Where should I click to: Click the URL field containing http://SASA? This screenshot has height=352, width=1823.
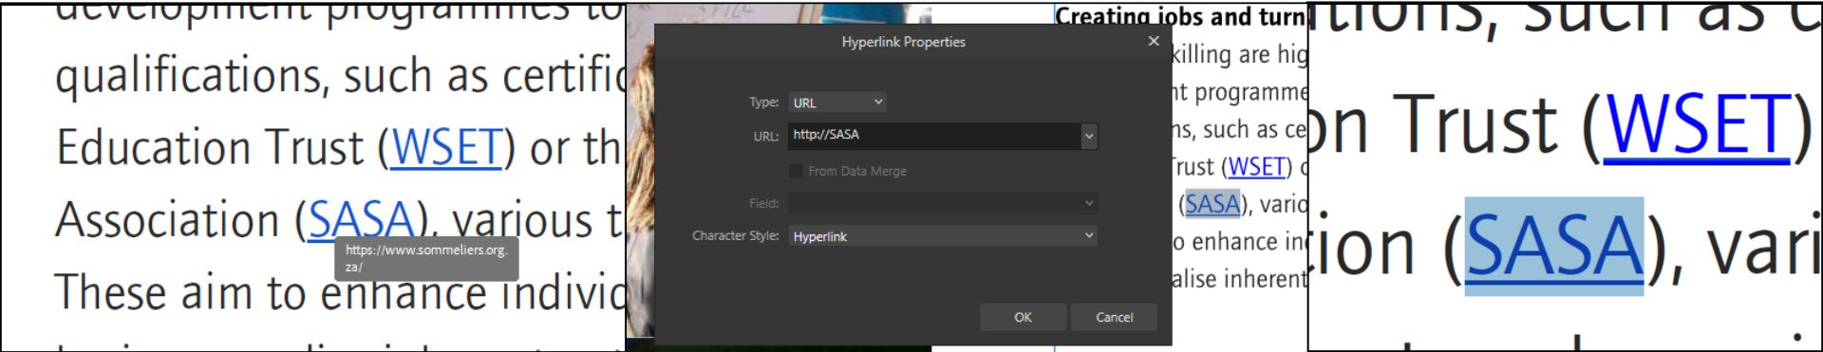(x=933, y=135)
